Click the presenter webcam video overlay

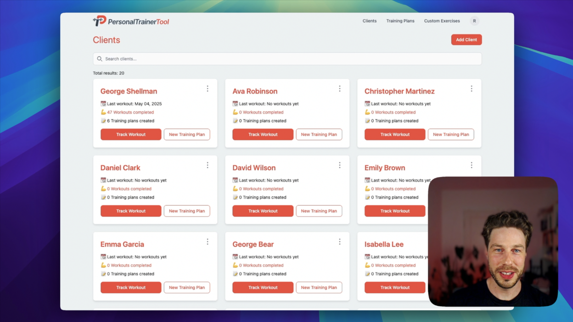[493, 241]
